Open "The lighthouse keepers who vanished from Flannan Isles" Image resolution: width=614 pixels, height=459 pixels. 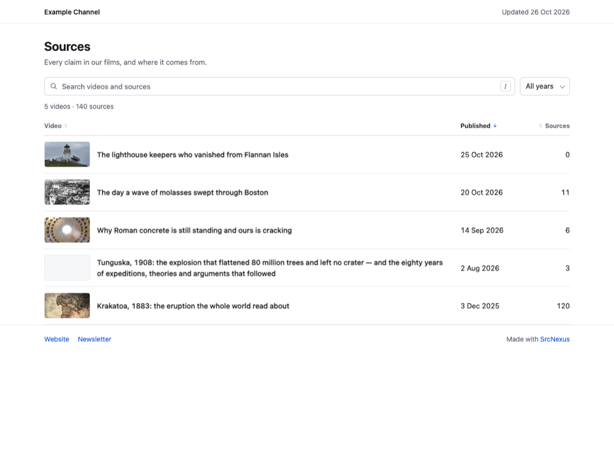coord(193,155)
